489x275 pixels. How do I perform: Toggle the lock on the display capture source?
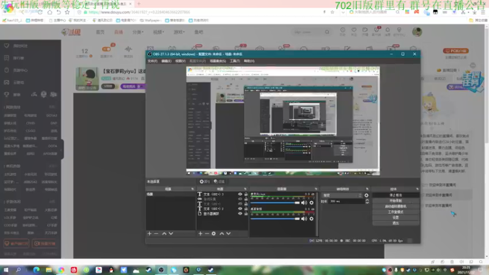[x=246, y=214]
